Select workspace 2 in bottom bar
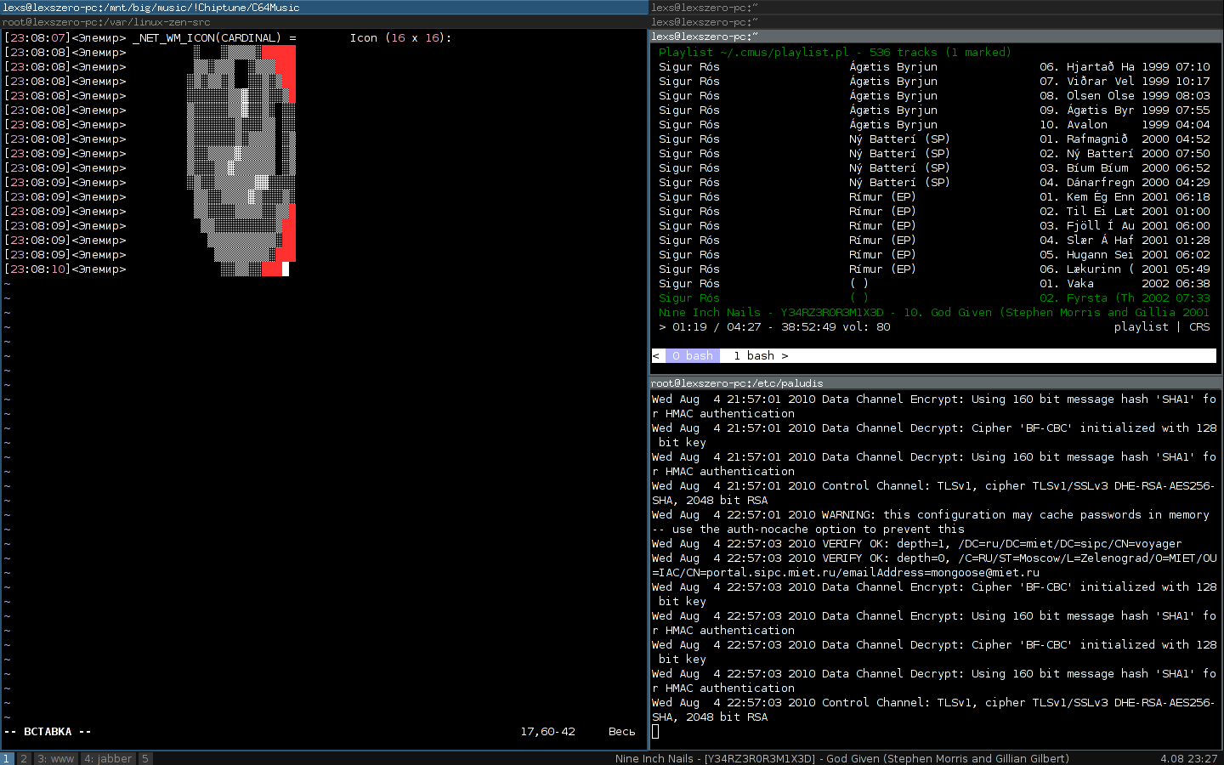Screen dimensions: 1224x765 (24, 758)
